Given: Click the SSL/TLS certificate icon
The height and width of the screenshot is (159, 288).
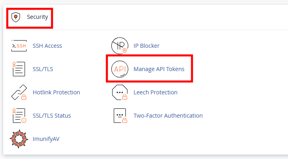Looking at the screenshot, I should tap(19, 69).
